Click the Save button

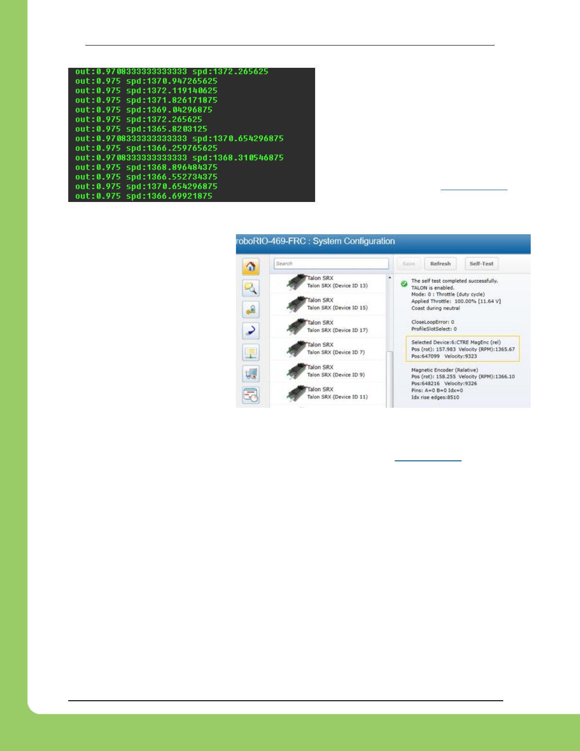tap(409, 264)
